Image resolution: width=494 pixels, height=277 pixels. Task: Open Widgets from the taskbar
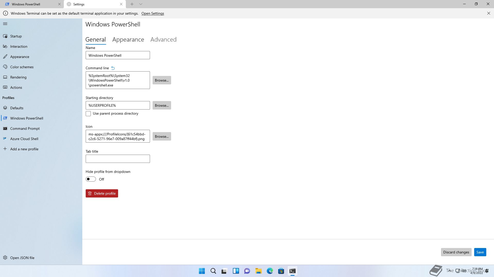pos(236,271)
